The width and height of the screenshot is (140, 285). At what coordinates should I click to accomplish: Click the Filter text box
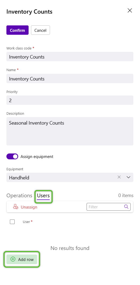tap(105, 207)
